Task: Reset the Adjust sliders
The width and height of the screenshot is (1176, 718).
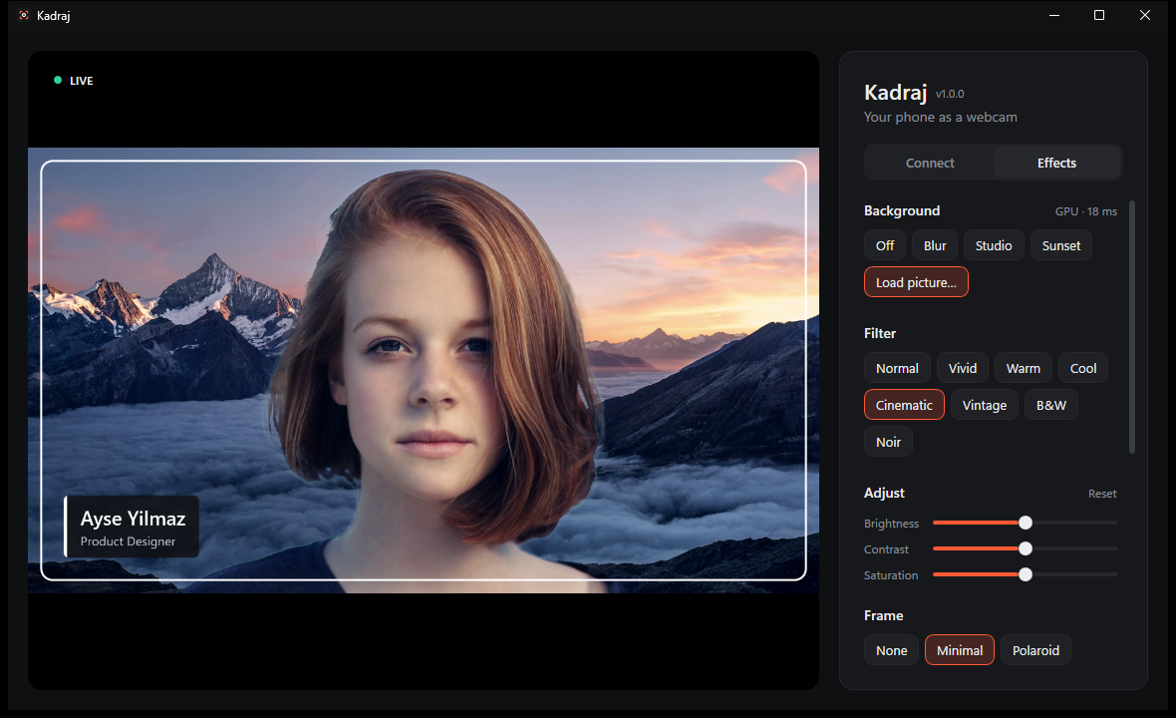Action: click(x=1101, y=494)
